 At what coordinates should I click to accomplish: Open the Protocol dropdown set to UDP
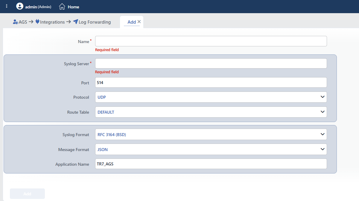[x=211, y=97]
